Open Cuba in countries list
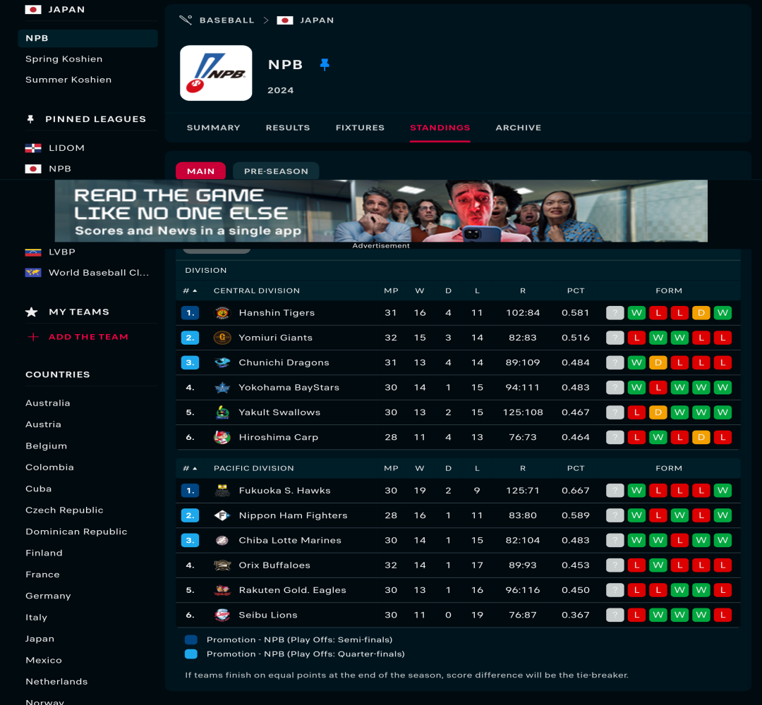Image resolution: width=762 pixels, height=705 pixels. [x=38, y=489]
